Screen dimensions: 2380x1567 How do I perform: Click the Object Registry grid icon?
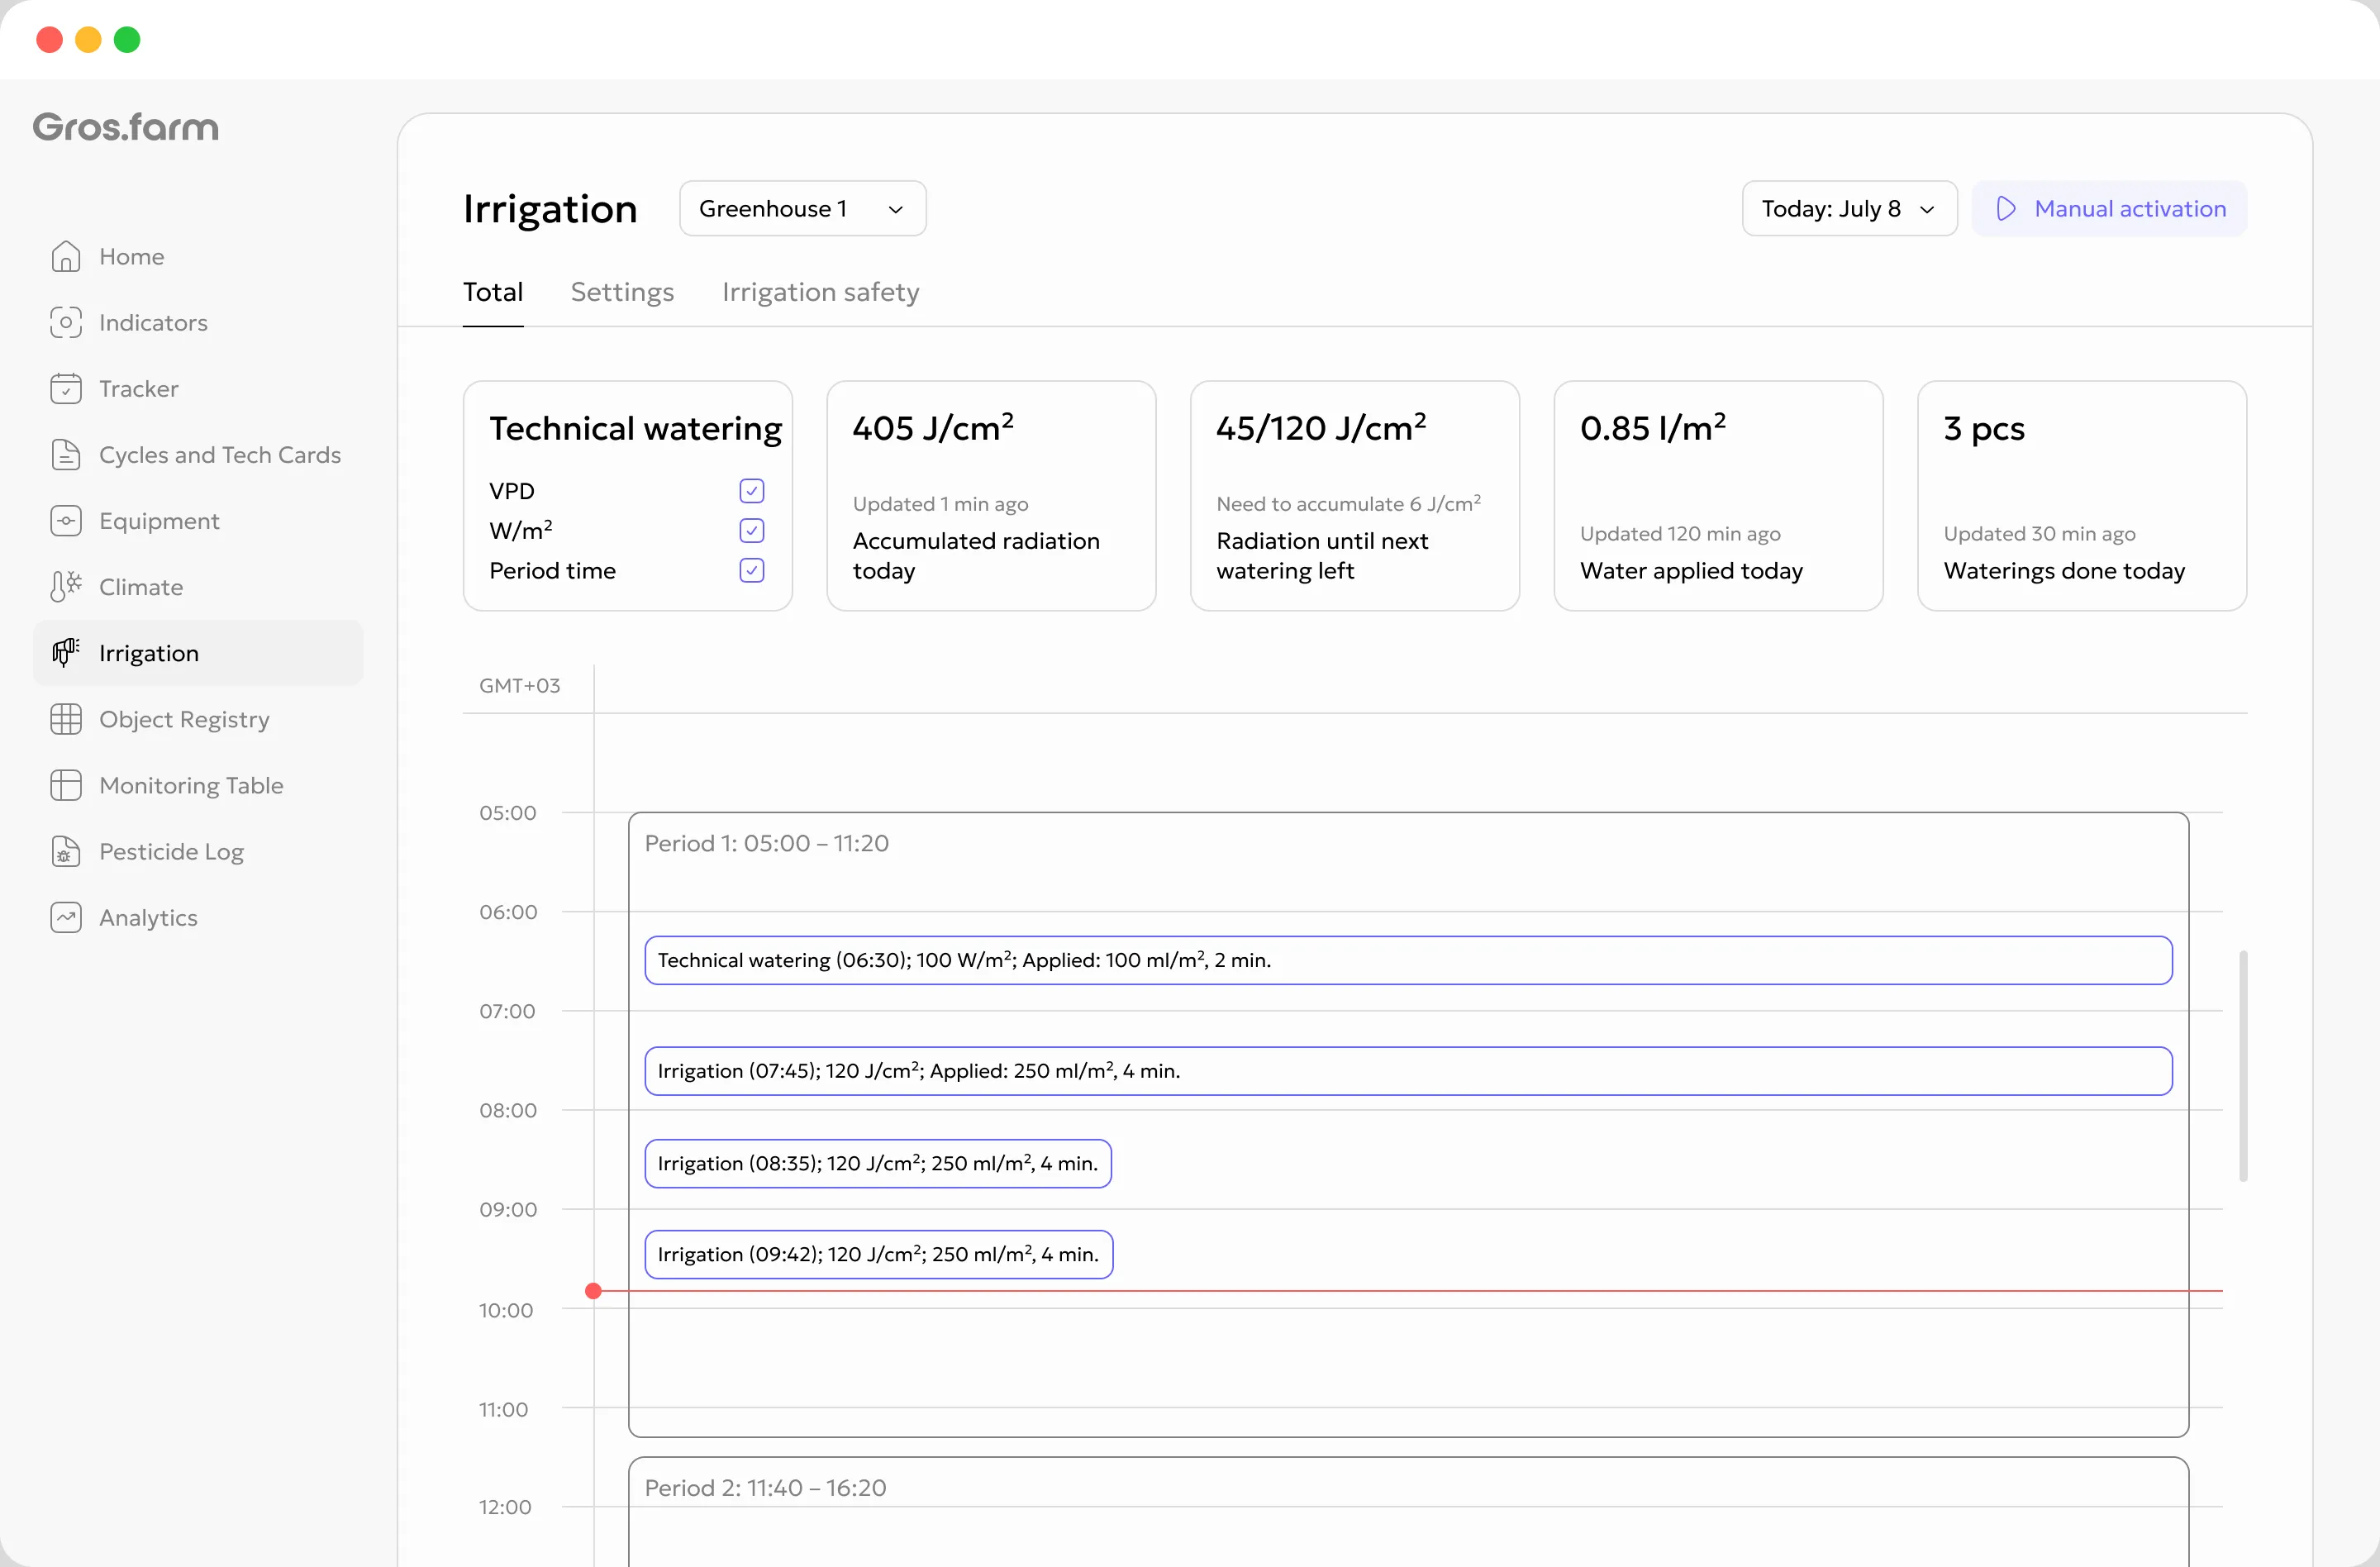click(65, 719)
